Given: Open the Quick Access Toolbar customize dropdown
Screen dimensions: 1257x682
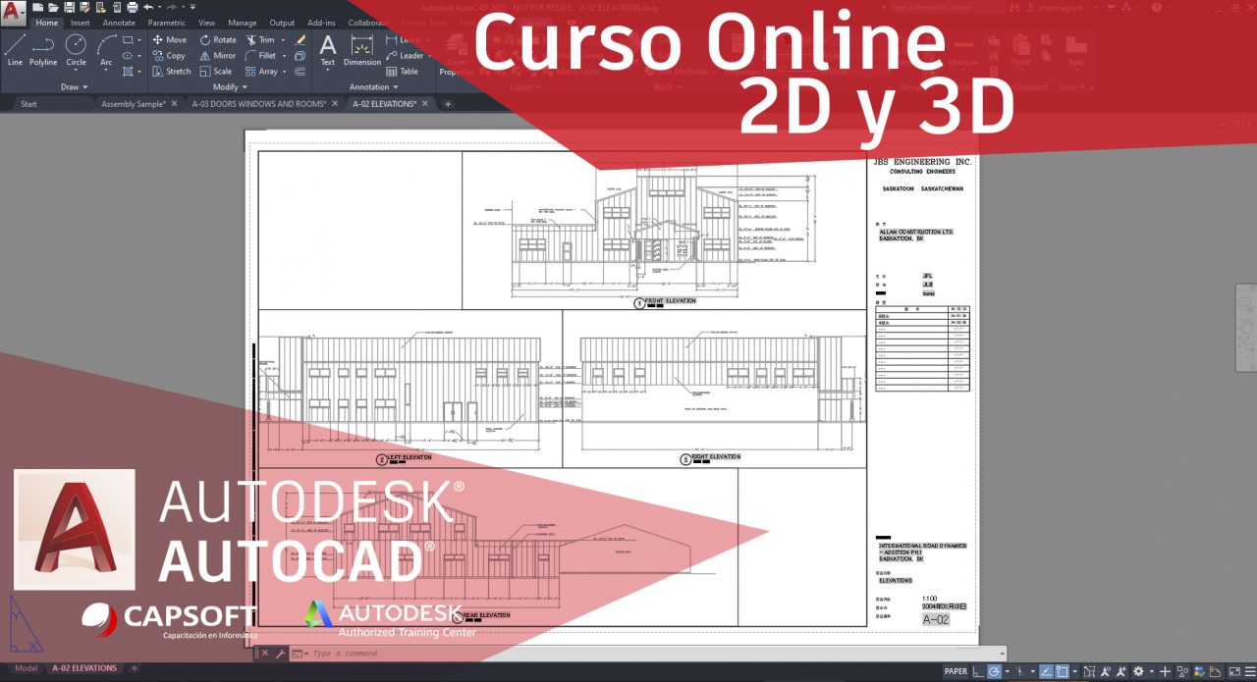Looking at the screenshot, I should tap(192, 7).
